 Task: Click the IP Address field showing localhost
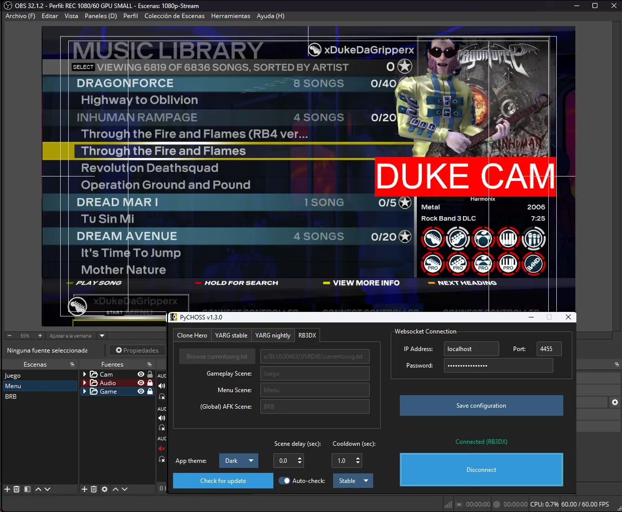(472, 349)
